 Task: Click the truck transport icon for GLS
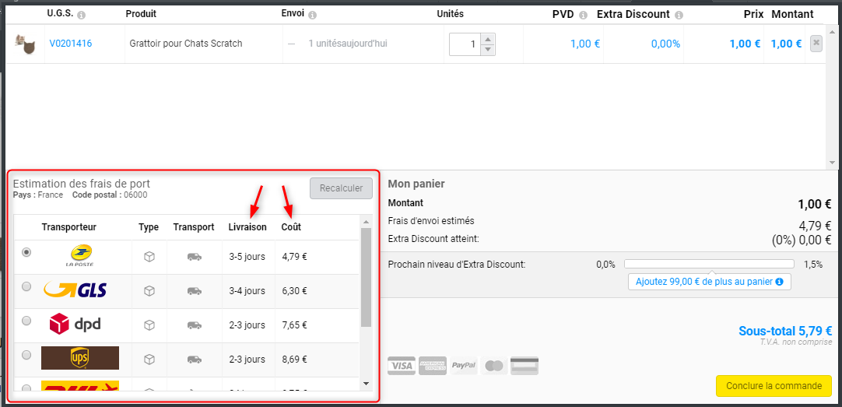coord(195,291)
